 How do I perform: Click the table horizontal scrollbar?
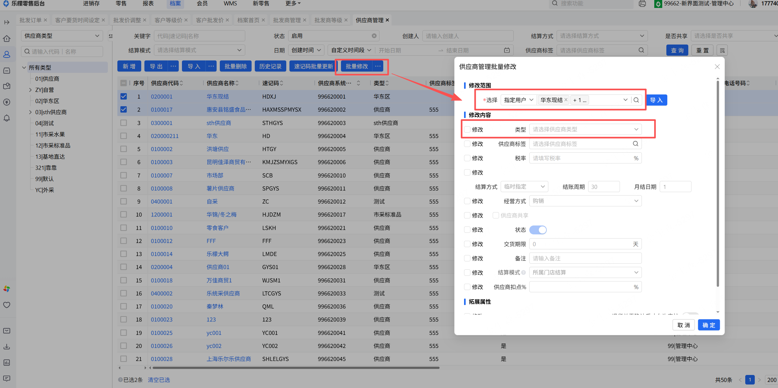296,368
